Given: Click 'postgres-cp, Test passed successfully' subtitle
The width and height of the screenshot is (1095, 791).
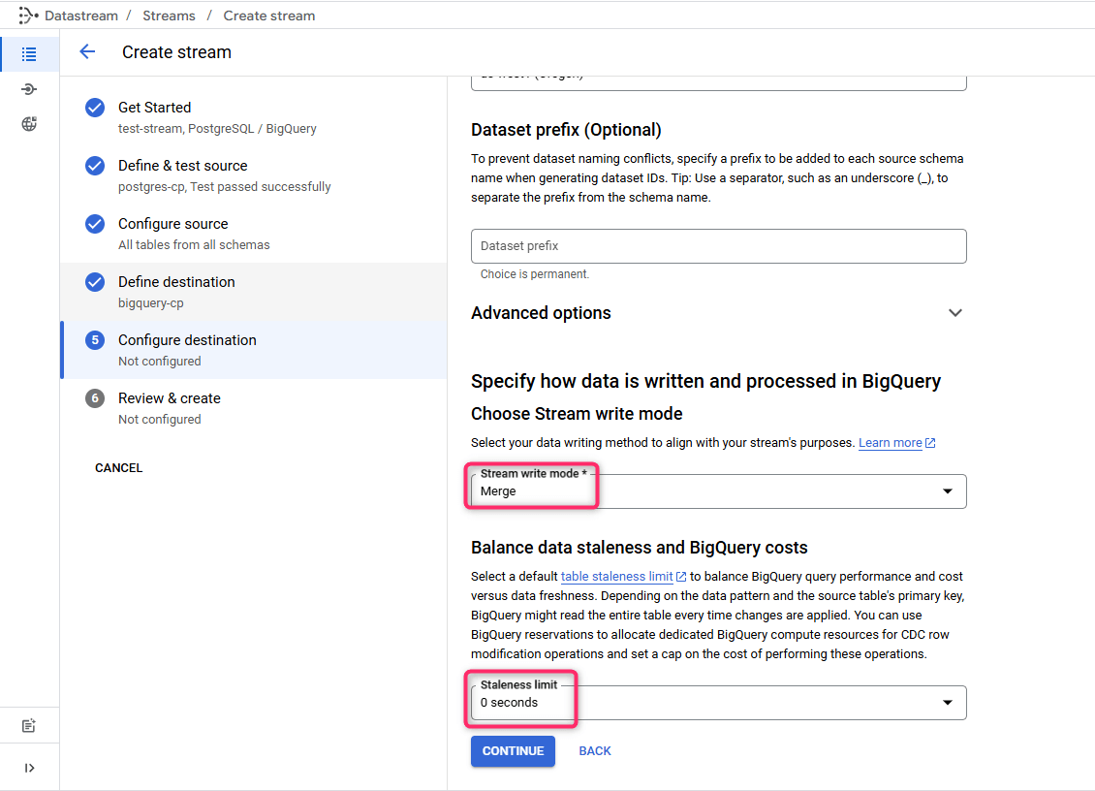Looking at the screenshot, I should pyautogui.click(x=224, y=186).
